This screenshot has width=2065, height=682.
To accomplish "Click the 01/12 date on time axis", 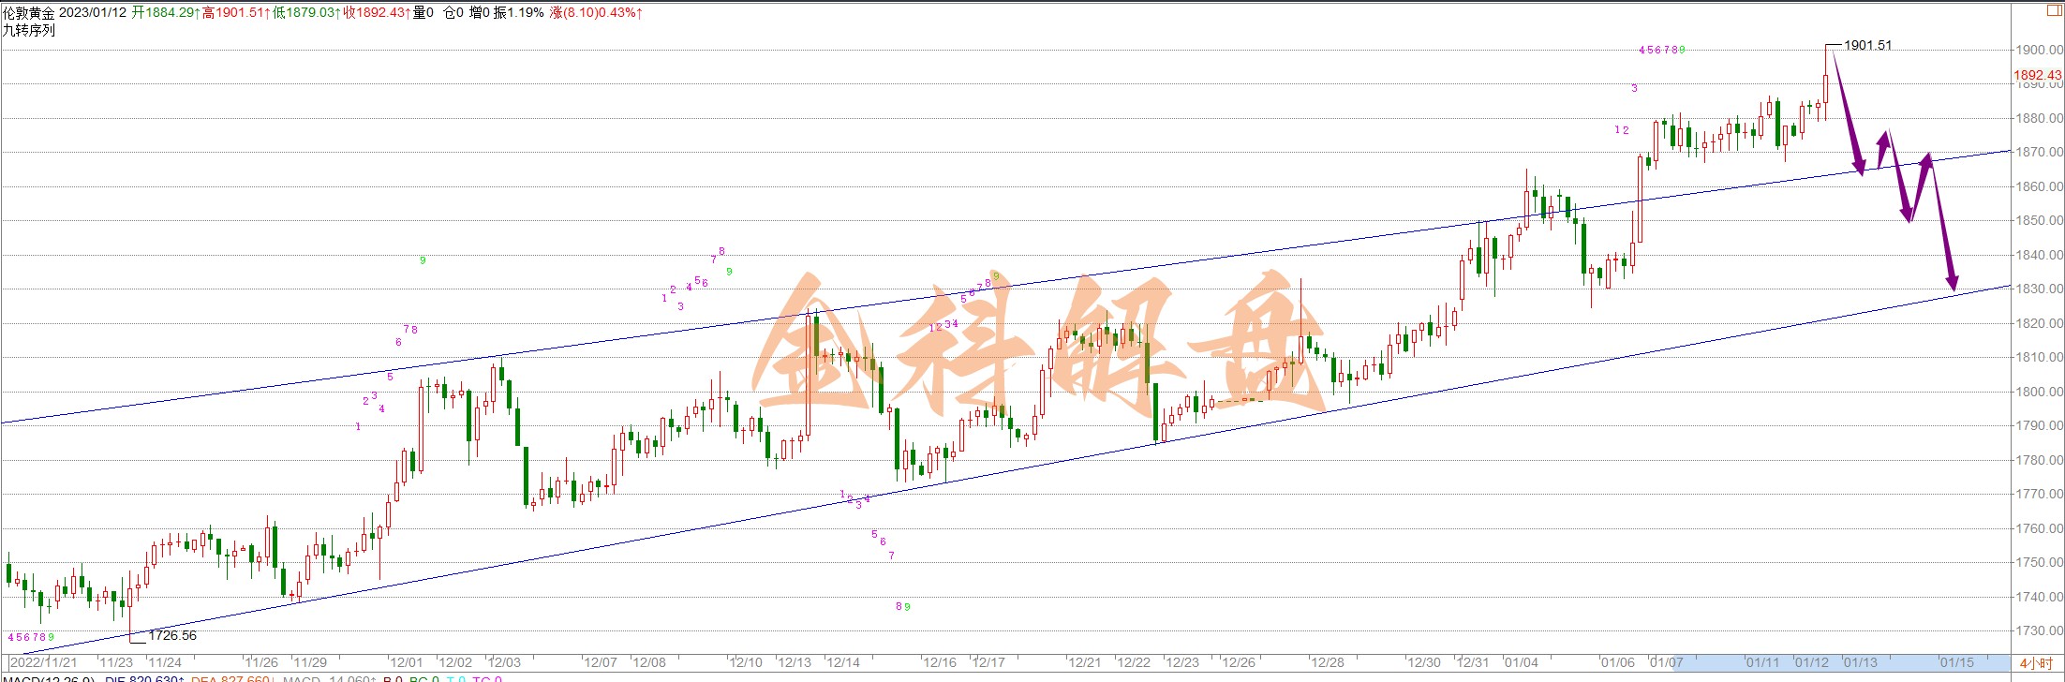I will 1812,662.
